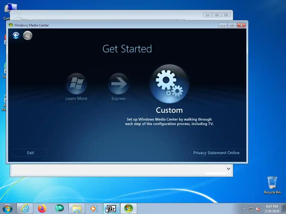286x214 pixels.
Task: Open the network status tray icon
Action: pyautogui.click(x=251, y=209)
